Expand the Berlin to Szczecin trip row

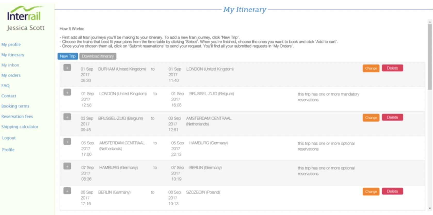[67, 191]
